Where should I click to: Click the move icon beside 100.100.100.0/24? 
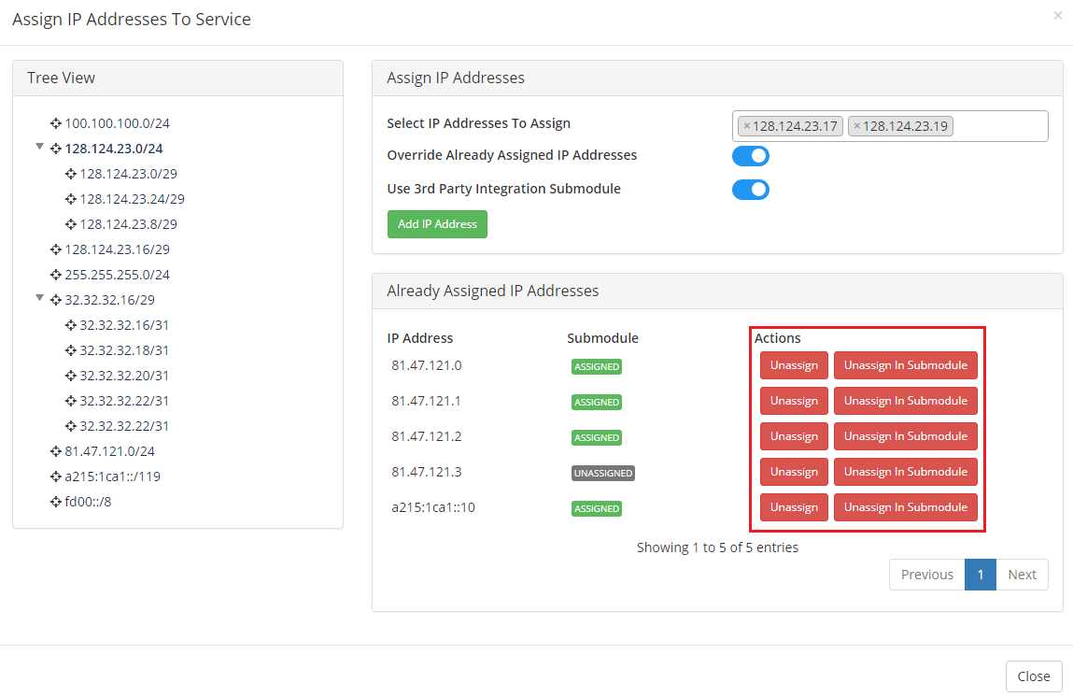(55, 124)
